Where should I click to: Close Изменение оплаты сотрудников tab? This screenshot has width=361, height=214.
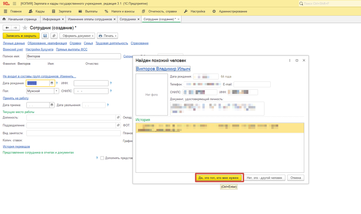pyautogui.click(x=114, y=20)
